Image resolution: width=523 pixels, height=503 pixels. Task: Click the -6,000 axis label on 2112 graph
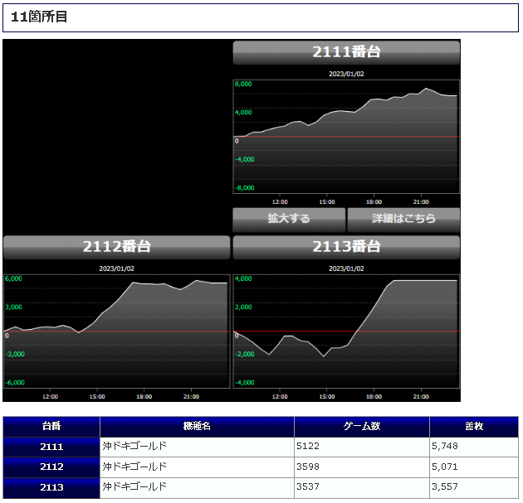(15, 383)
